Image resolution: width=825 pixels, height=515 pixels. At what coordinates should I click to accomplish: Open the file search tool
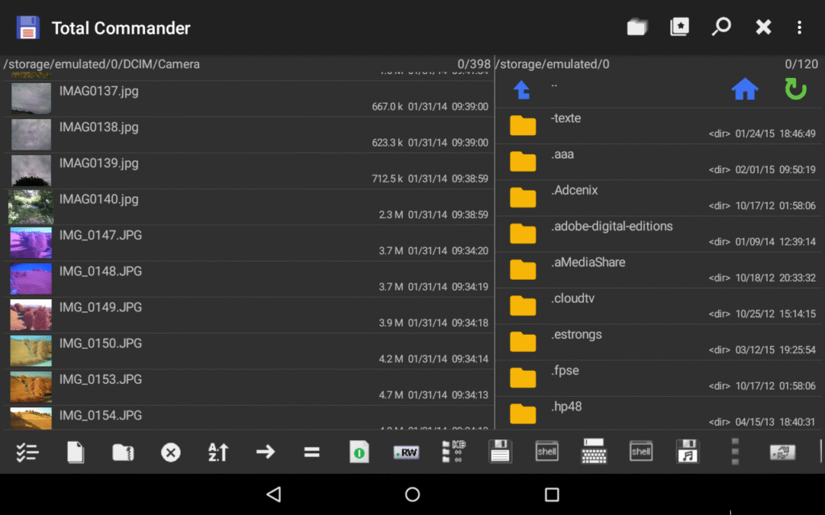pyautogui.click(x=721, y=27)
